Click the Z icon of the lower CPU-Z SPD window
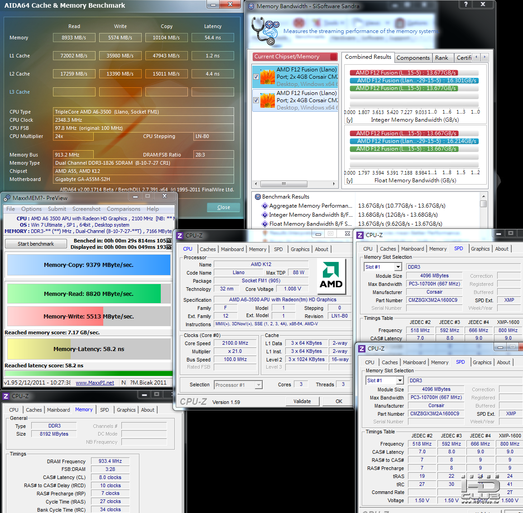 pyautogui.click(x=361, y=349)
